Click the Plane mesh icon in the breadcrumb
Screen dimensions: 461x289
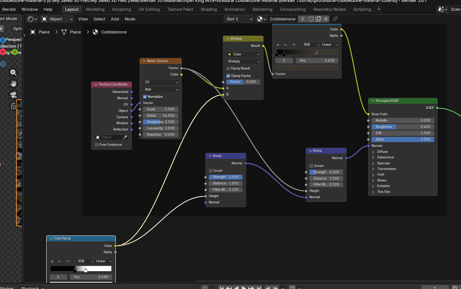(x=64, y=32)
